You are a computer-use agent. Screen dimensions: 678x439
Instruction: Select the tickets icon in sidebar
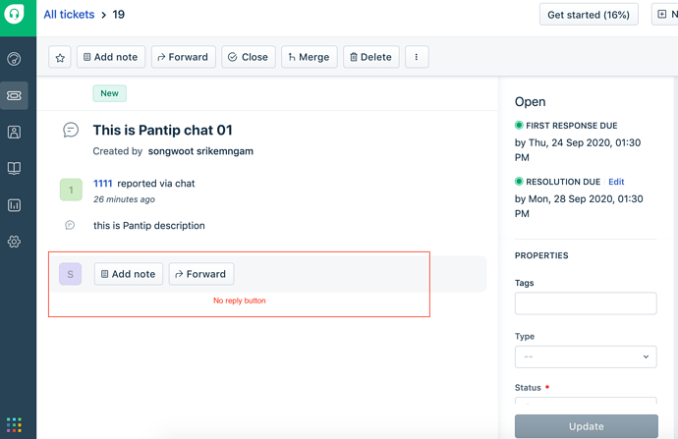tap(14, 95)
